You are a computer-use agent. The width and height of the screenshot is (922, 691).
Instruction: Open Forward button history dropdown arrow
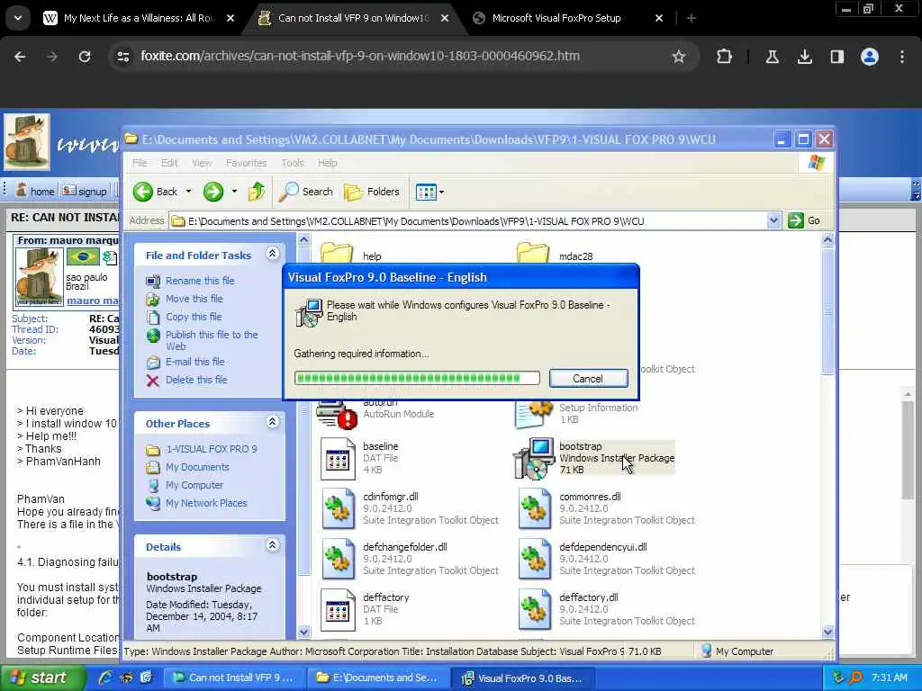click(x=234, y=192)
